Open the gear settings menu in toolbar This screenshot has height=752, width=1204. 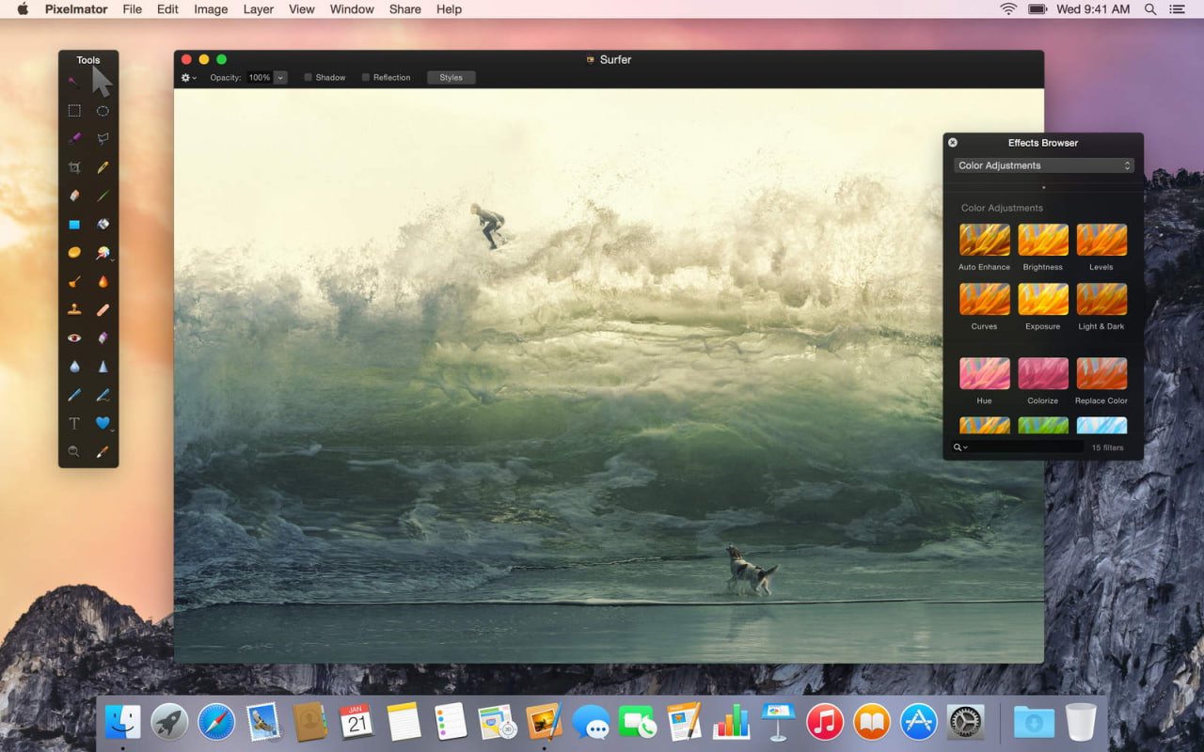[x=187, y=77]
